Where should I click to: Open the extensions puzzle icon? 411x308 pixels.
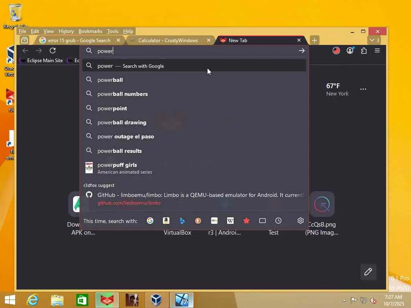pos(364,51)
